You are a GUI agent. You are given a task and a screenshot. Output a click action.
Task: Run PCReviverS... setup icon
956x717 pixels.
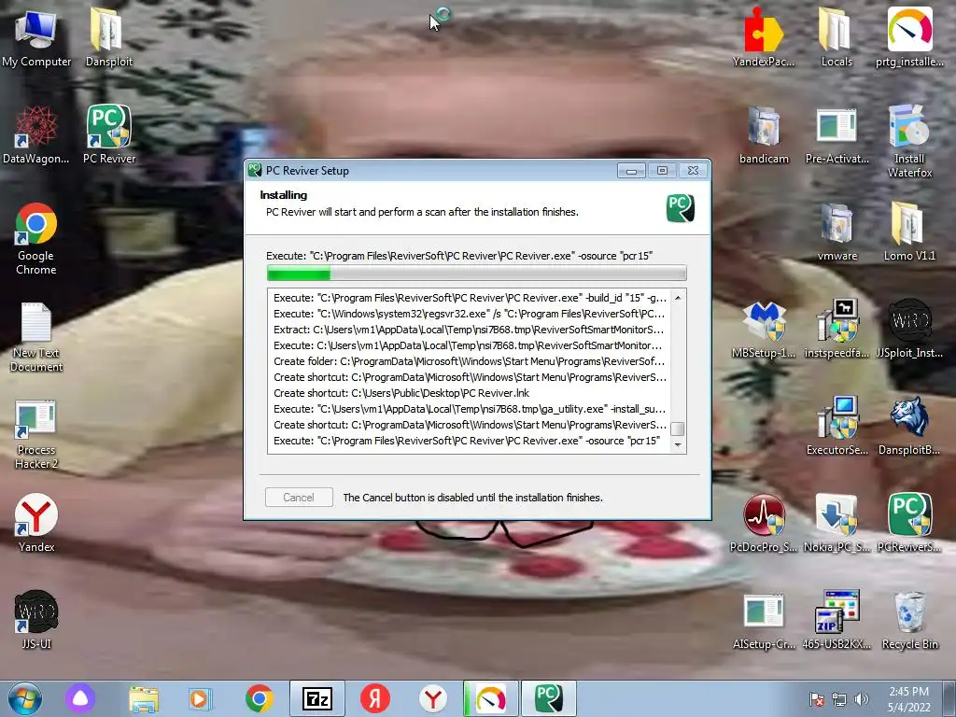(x=909, y=522)
